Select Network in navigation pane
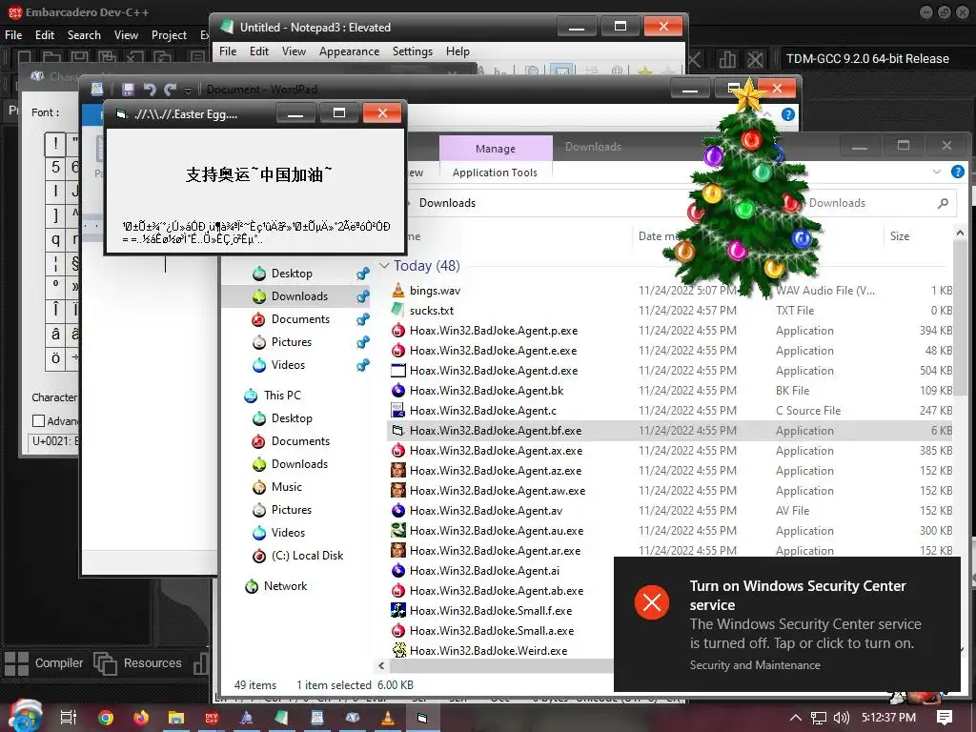This screenshot has width=976, height=732. [x=285, y=586]
